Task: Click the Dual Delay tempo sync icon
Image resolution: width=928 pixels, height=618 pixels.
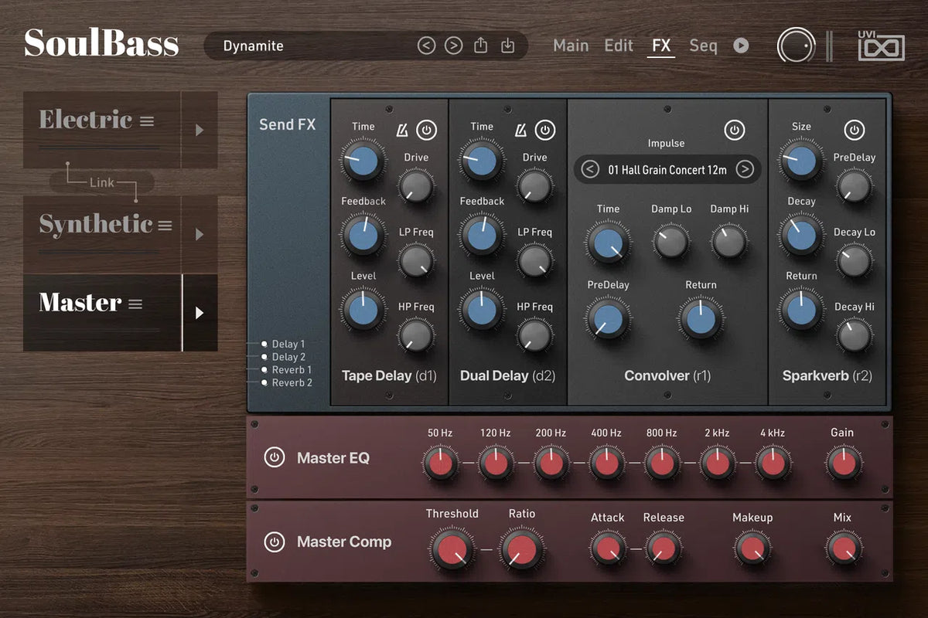Action: [520, 130]
